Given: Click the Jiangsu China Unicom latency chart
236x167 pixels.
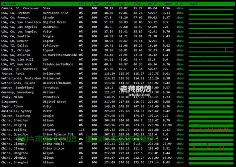Looking at the screenshot, I should point(211,148).
